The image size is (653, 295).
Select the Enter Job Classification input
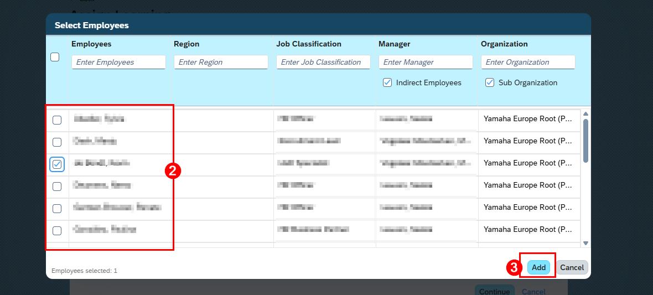324,62
